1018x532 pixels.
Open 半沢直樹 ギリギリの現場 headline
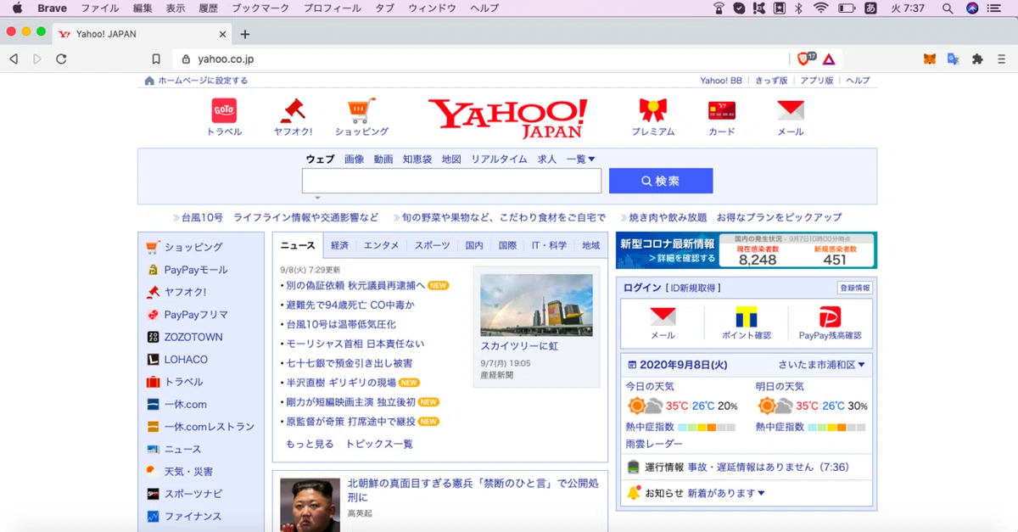pos(340,383)
